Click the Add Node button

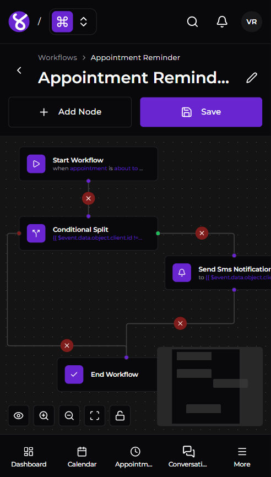pos(70,112)
